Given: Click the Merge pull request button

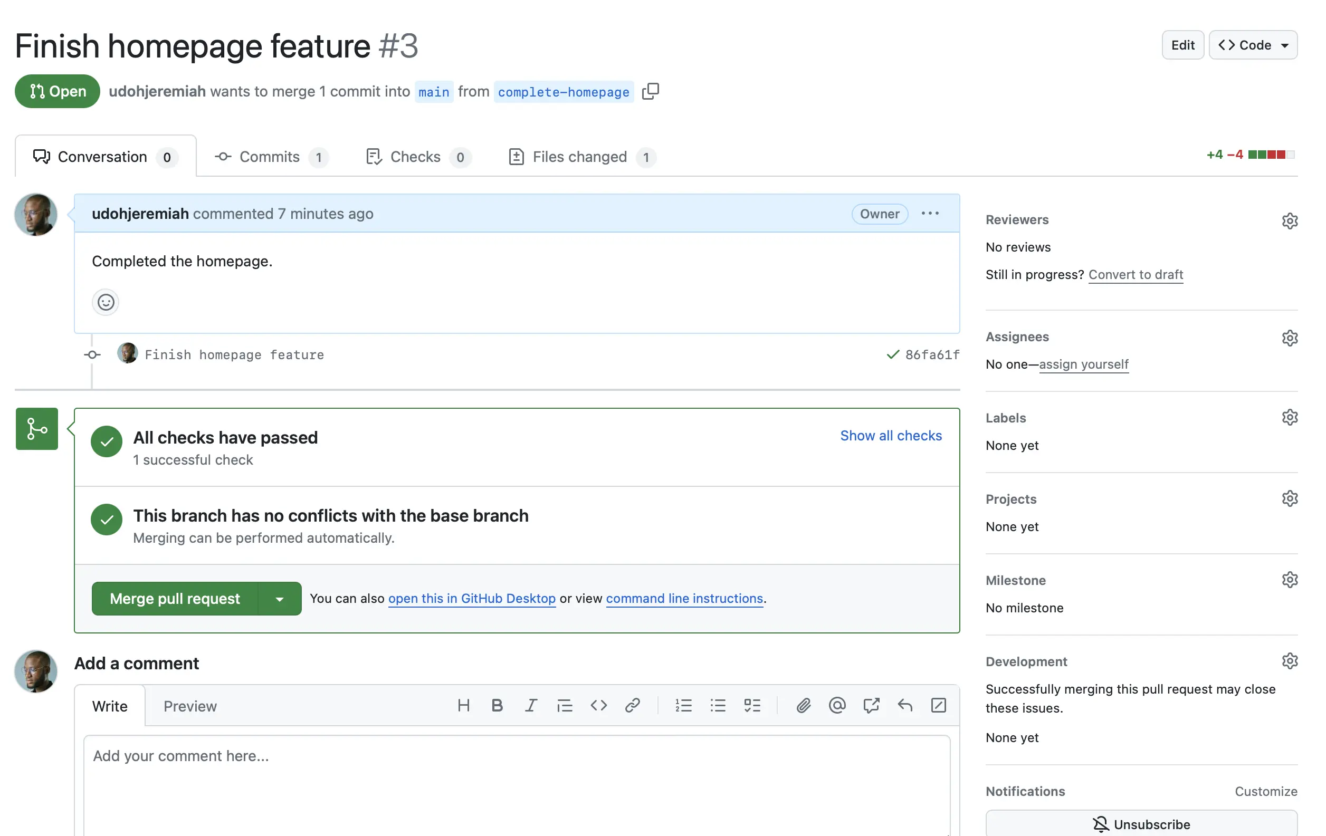Looking at the screenshot, I should point(175,599).
